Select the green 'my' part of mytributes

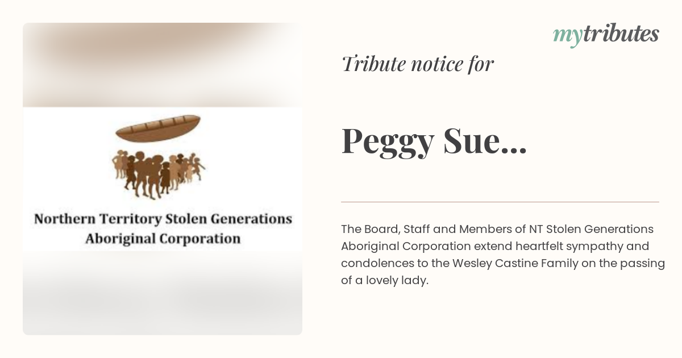(567, 36)
